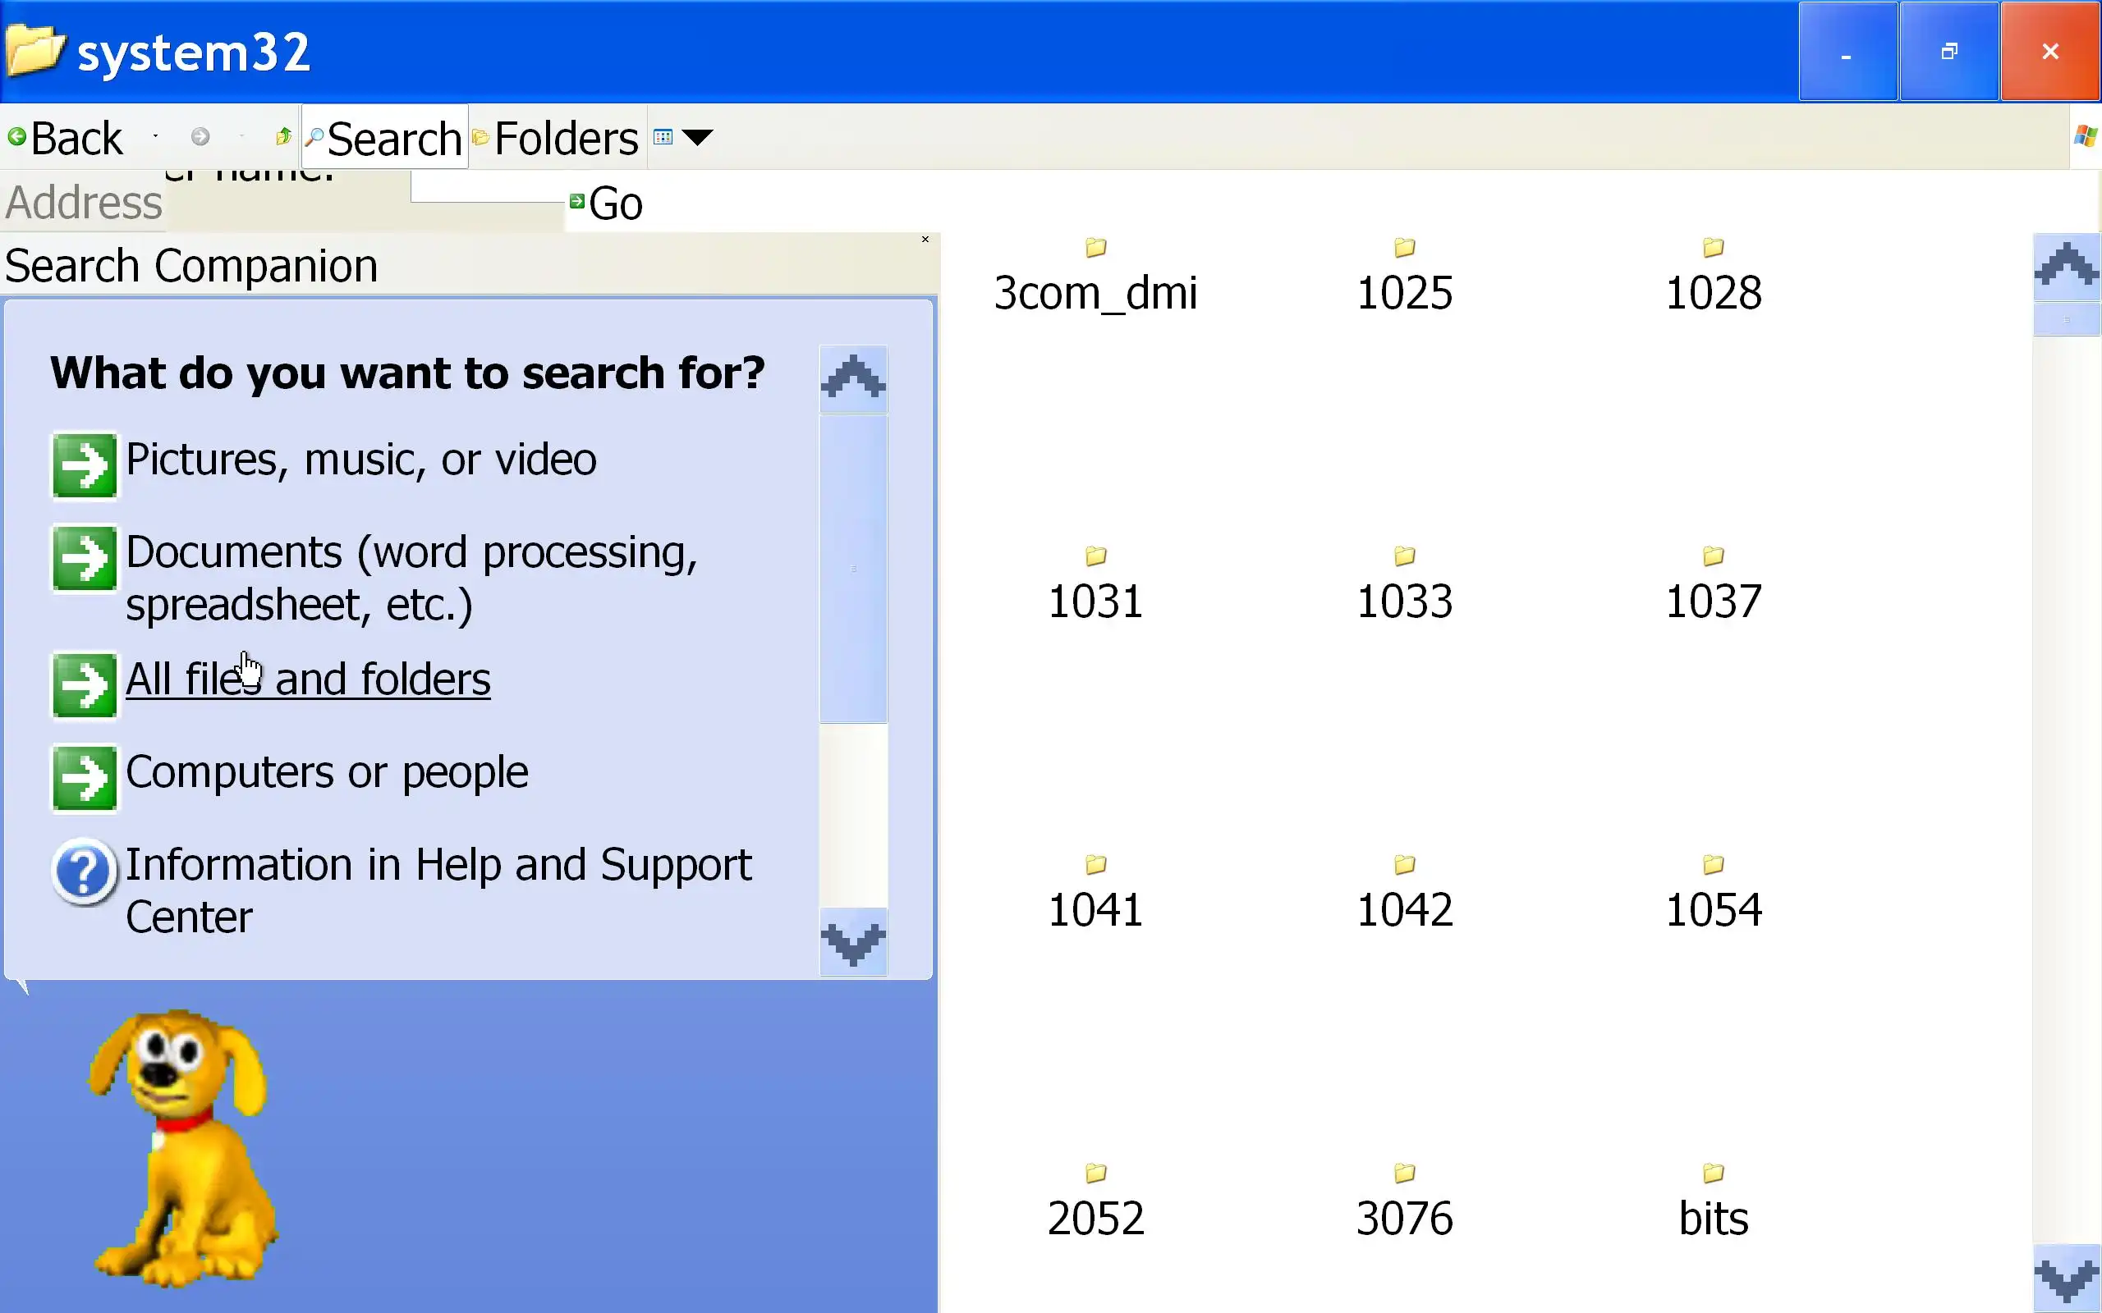Toggle the Search pane button
Image resolution: width=2102 pixels, height=1313 pixels.
385,137
